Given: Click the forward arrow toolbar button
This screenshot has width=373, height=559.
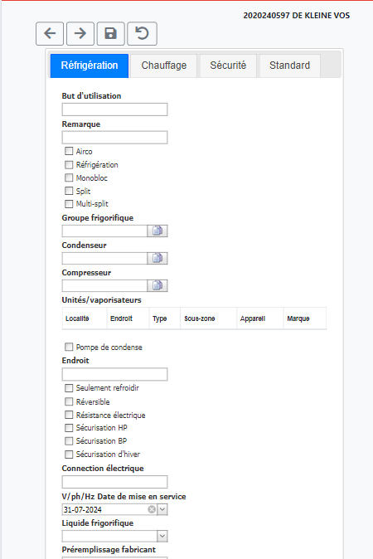Looking at the screenshot, I should (80, 33).
